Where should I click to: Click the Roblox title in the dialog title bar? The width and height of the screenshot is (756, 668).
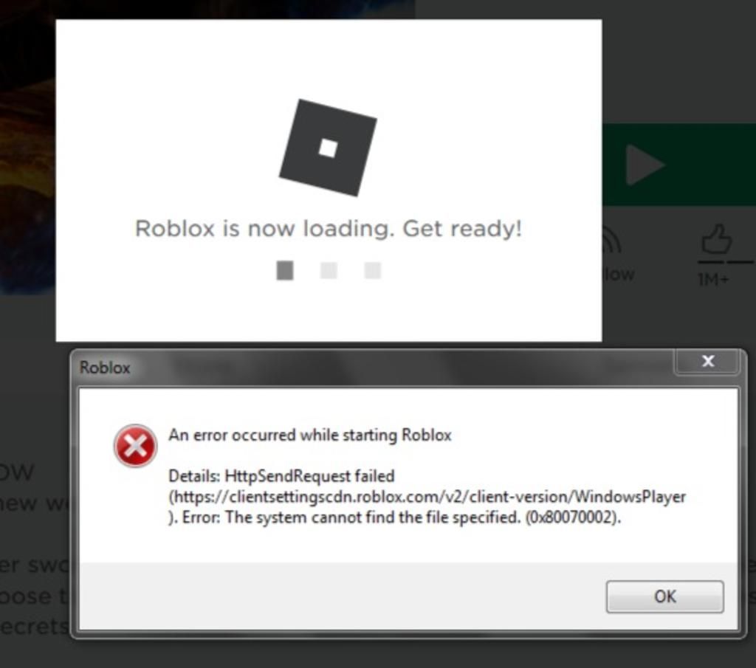click(105, 368)
